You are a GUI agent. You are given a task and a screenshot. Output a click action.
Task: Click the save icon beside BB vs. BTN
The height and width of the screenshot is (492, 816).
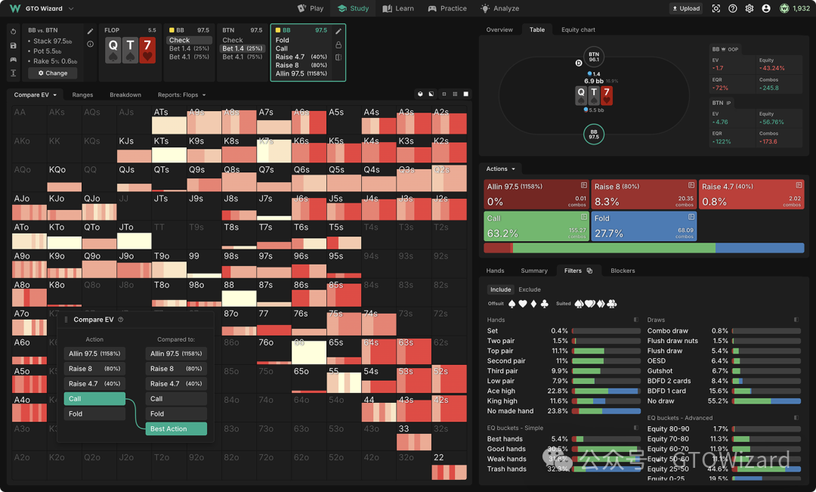coord(14,45)
